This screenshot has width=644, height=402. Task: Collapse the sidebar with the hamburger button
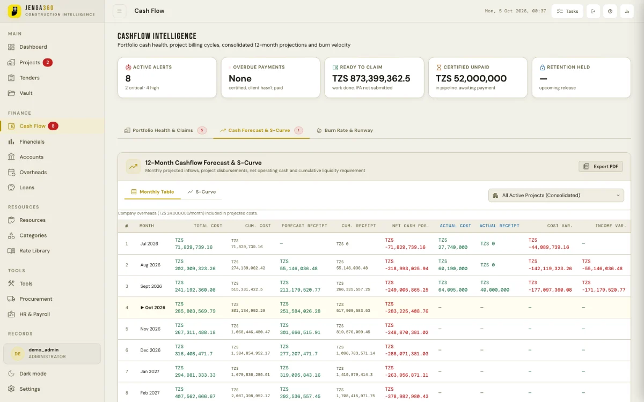[x=120, y=11]
